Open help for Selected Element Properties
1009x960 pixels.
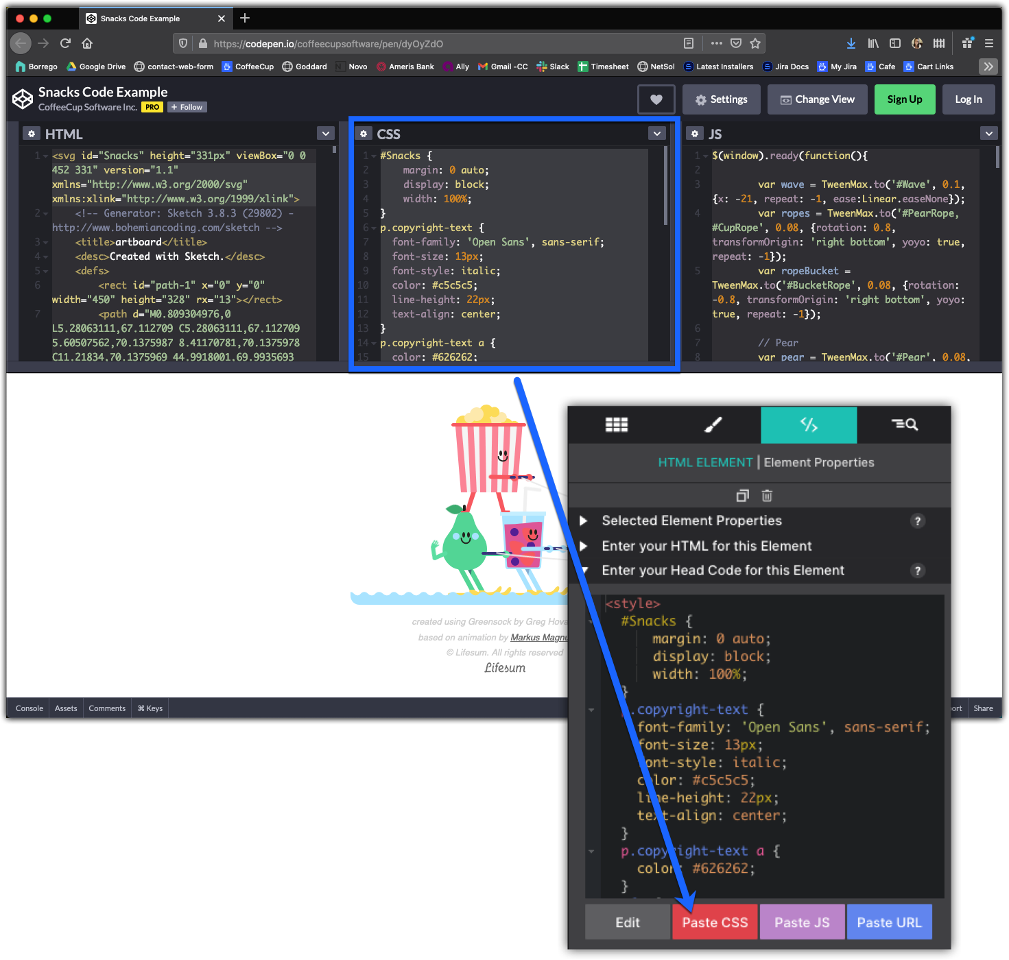(918, 521)
